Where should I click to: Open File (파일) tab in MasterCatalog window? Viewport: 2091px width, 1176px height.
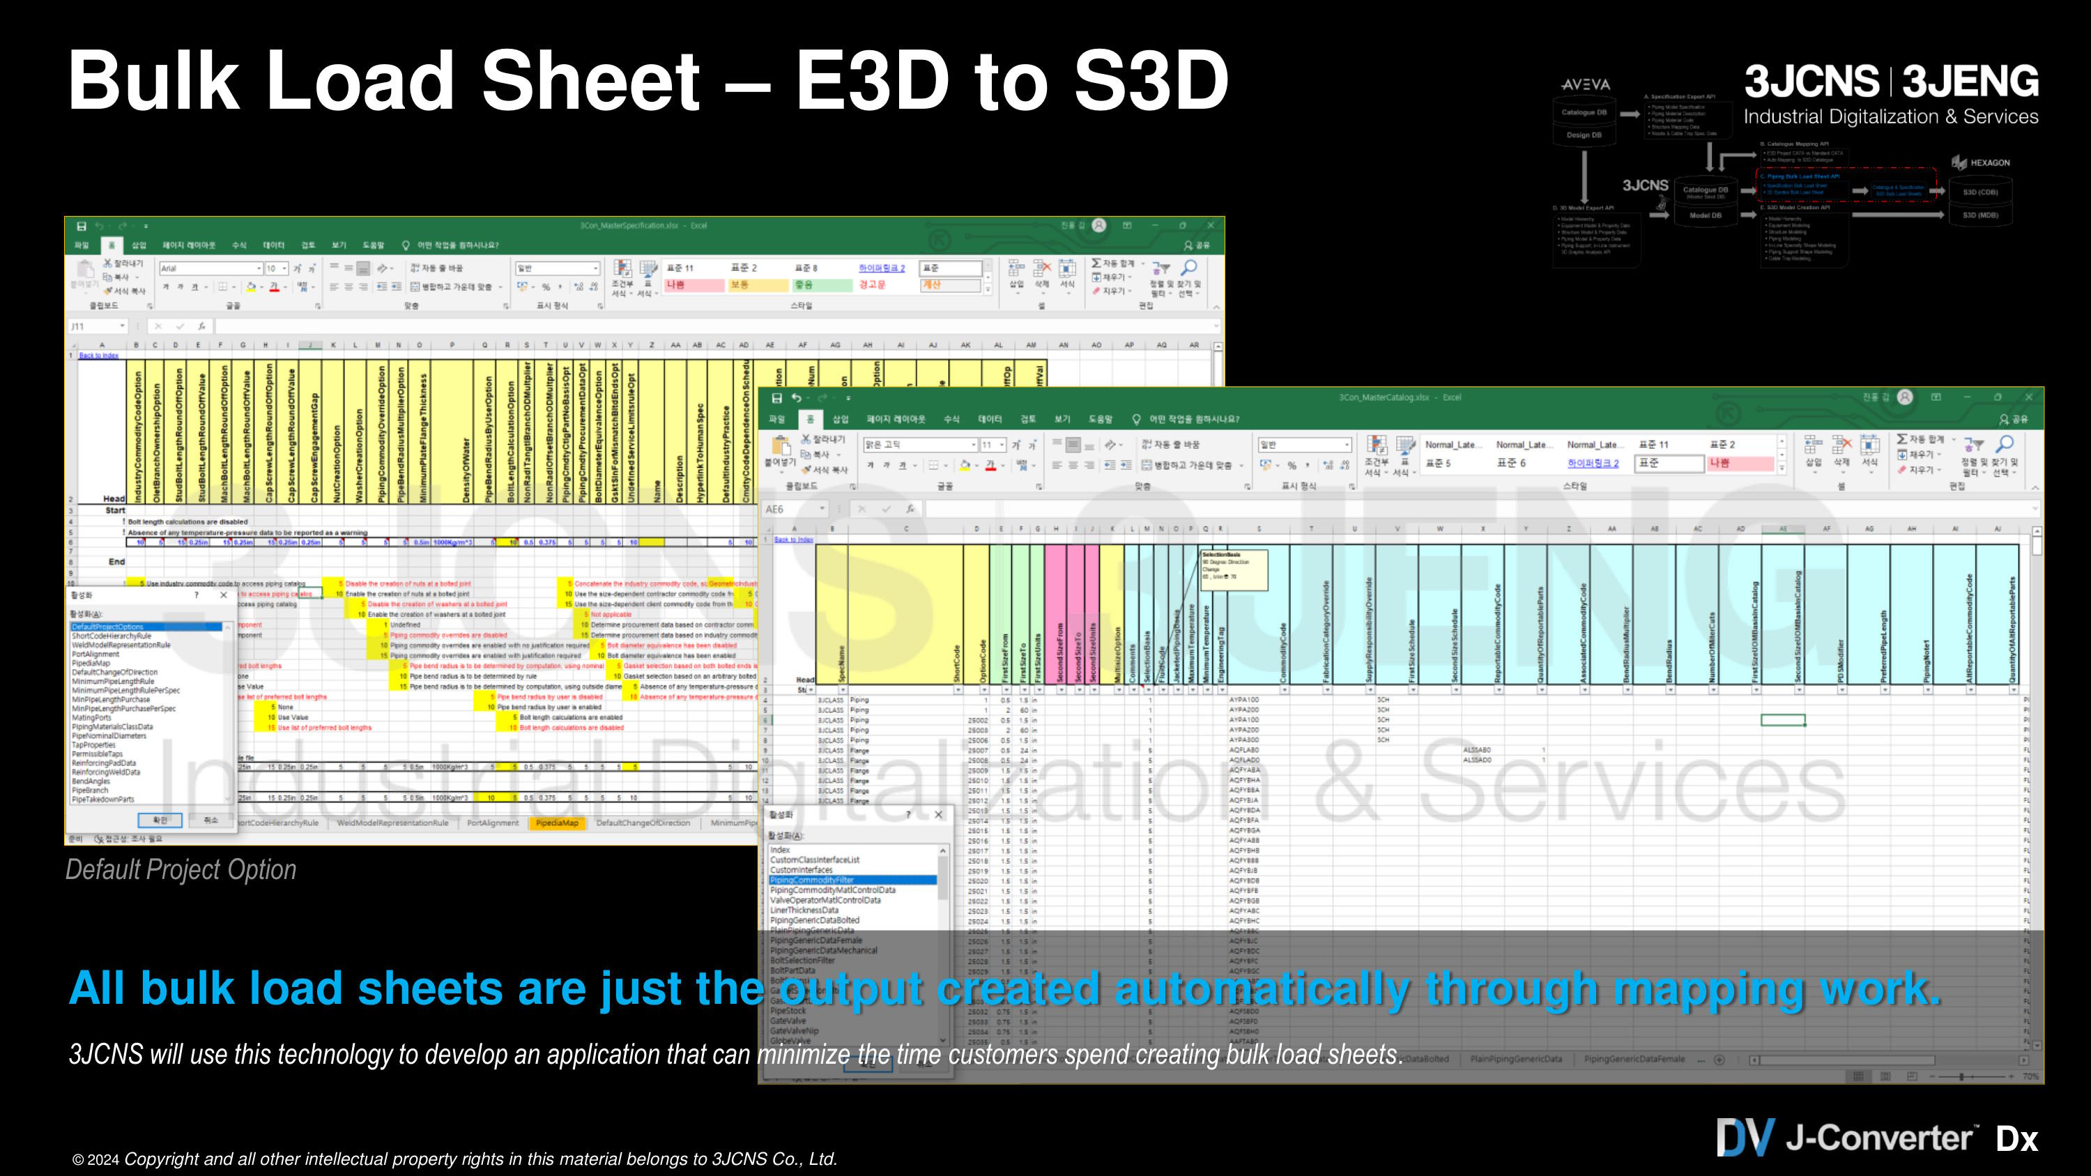[x=777, y=419]
